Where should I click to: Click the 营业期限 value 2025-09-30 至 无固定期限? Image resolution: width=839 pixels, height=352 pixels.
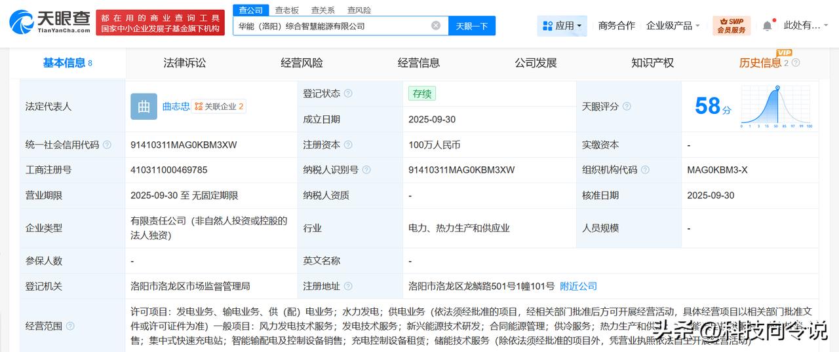pyautogui.click(x=184, y=195)
